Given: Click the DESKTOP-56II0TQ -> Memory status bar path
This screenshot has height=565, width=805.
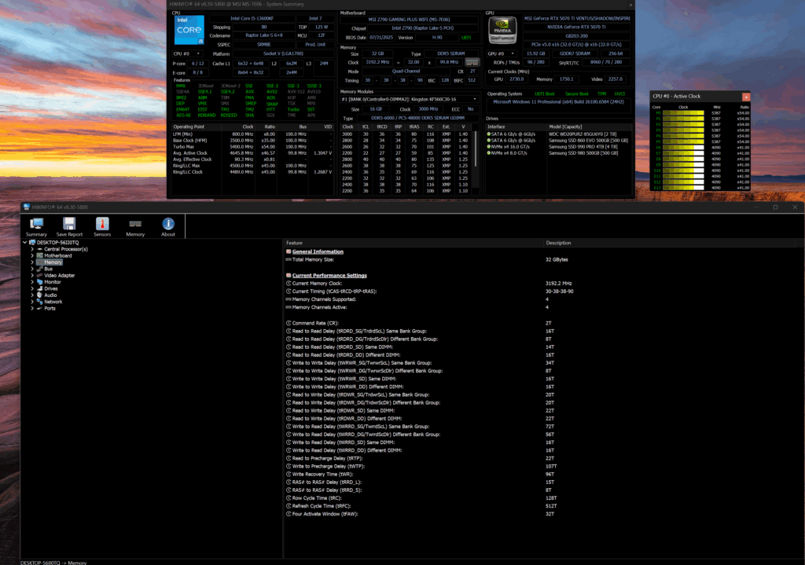Looking at the screenshot, I should [x=53, y=563].
